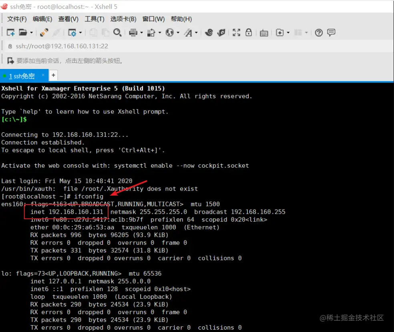
Task: Click the green Xagent swirl icon
Action: (221, 32)
